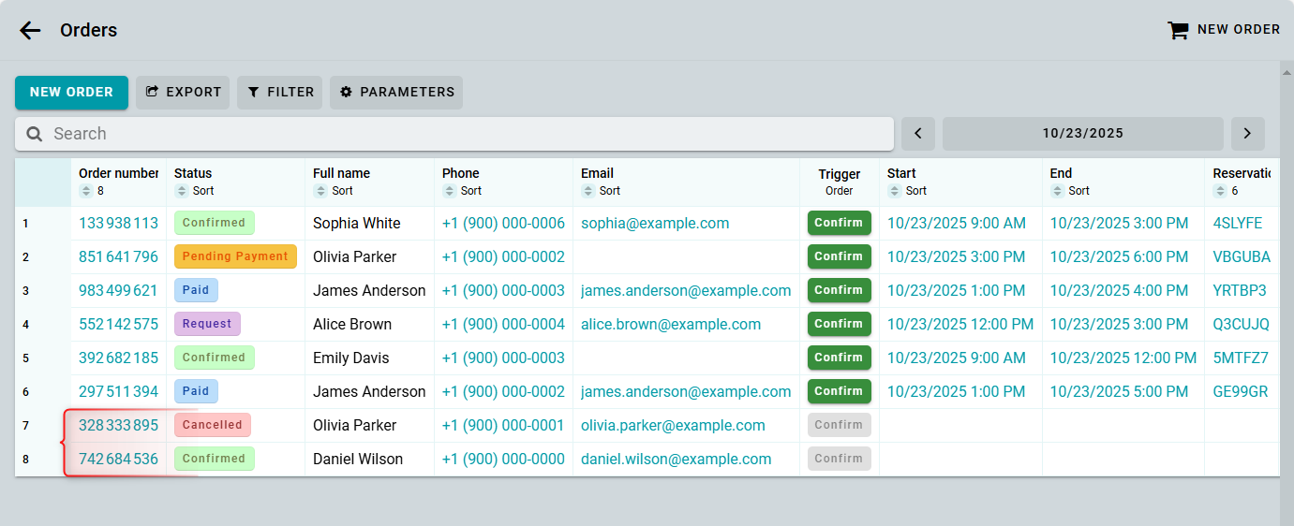Click the Cancelled status badge
The width and height of the screenshot is (1294, 526).
click(213, 425)
